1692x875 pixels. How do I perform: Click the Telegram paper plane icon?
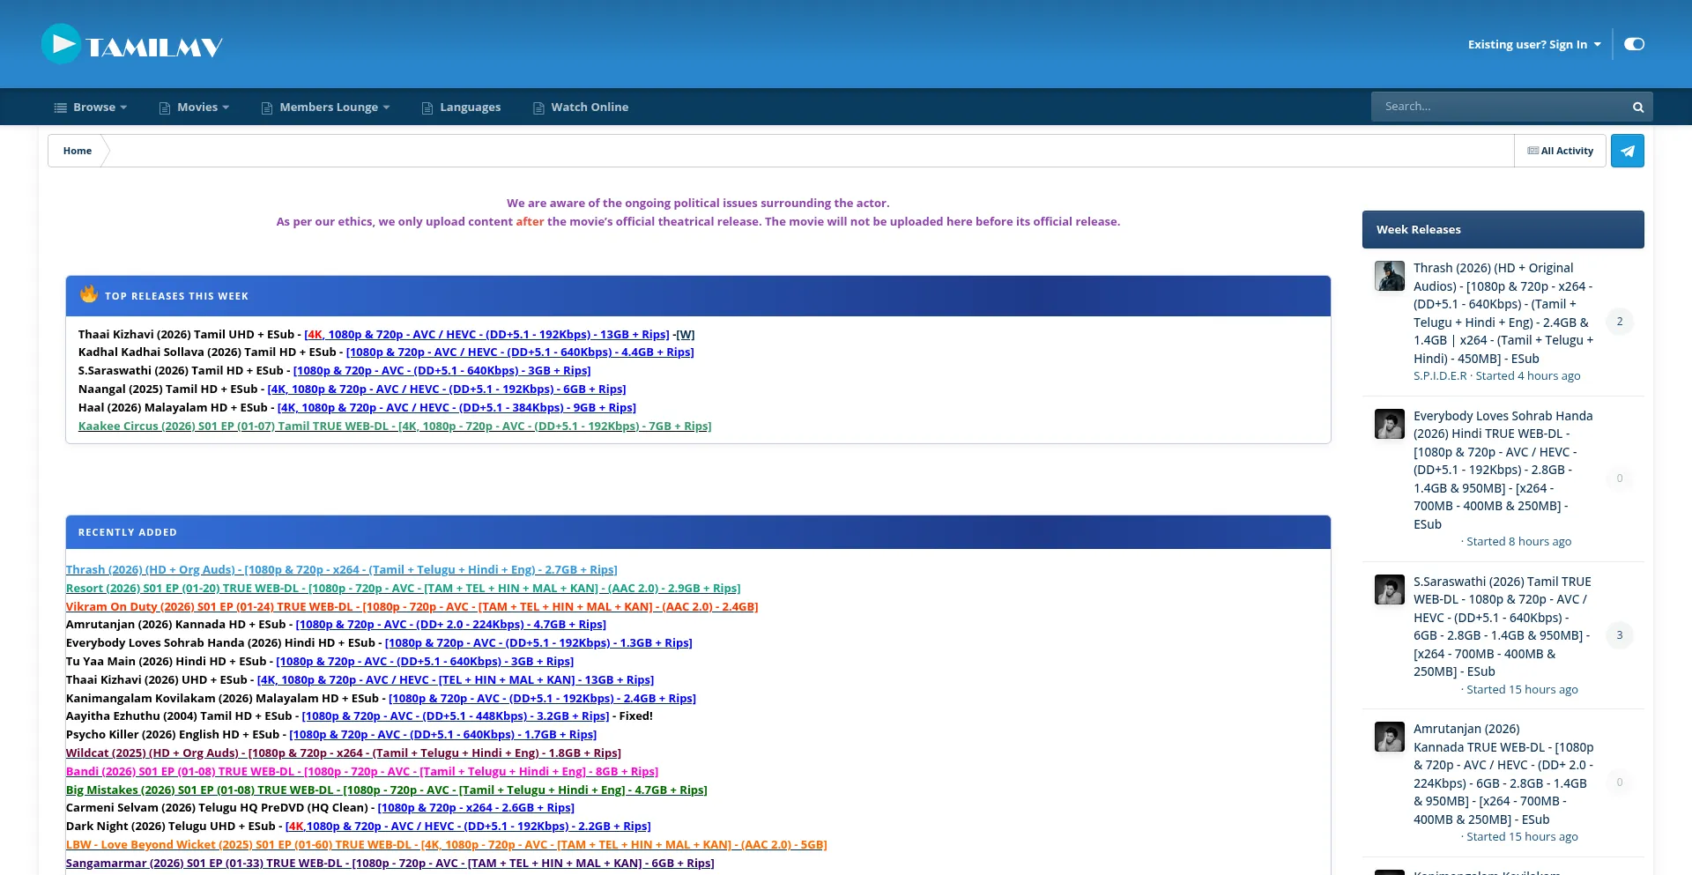click(1628, 151)
